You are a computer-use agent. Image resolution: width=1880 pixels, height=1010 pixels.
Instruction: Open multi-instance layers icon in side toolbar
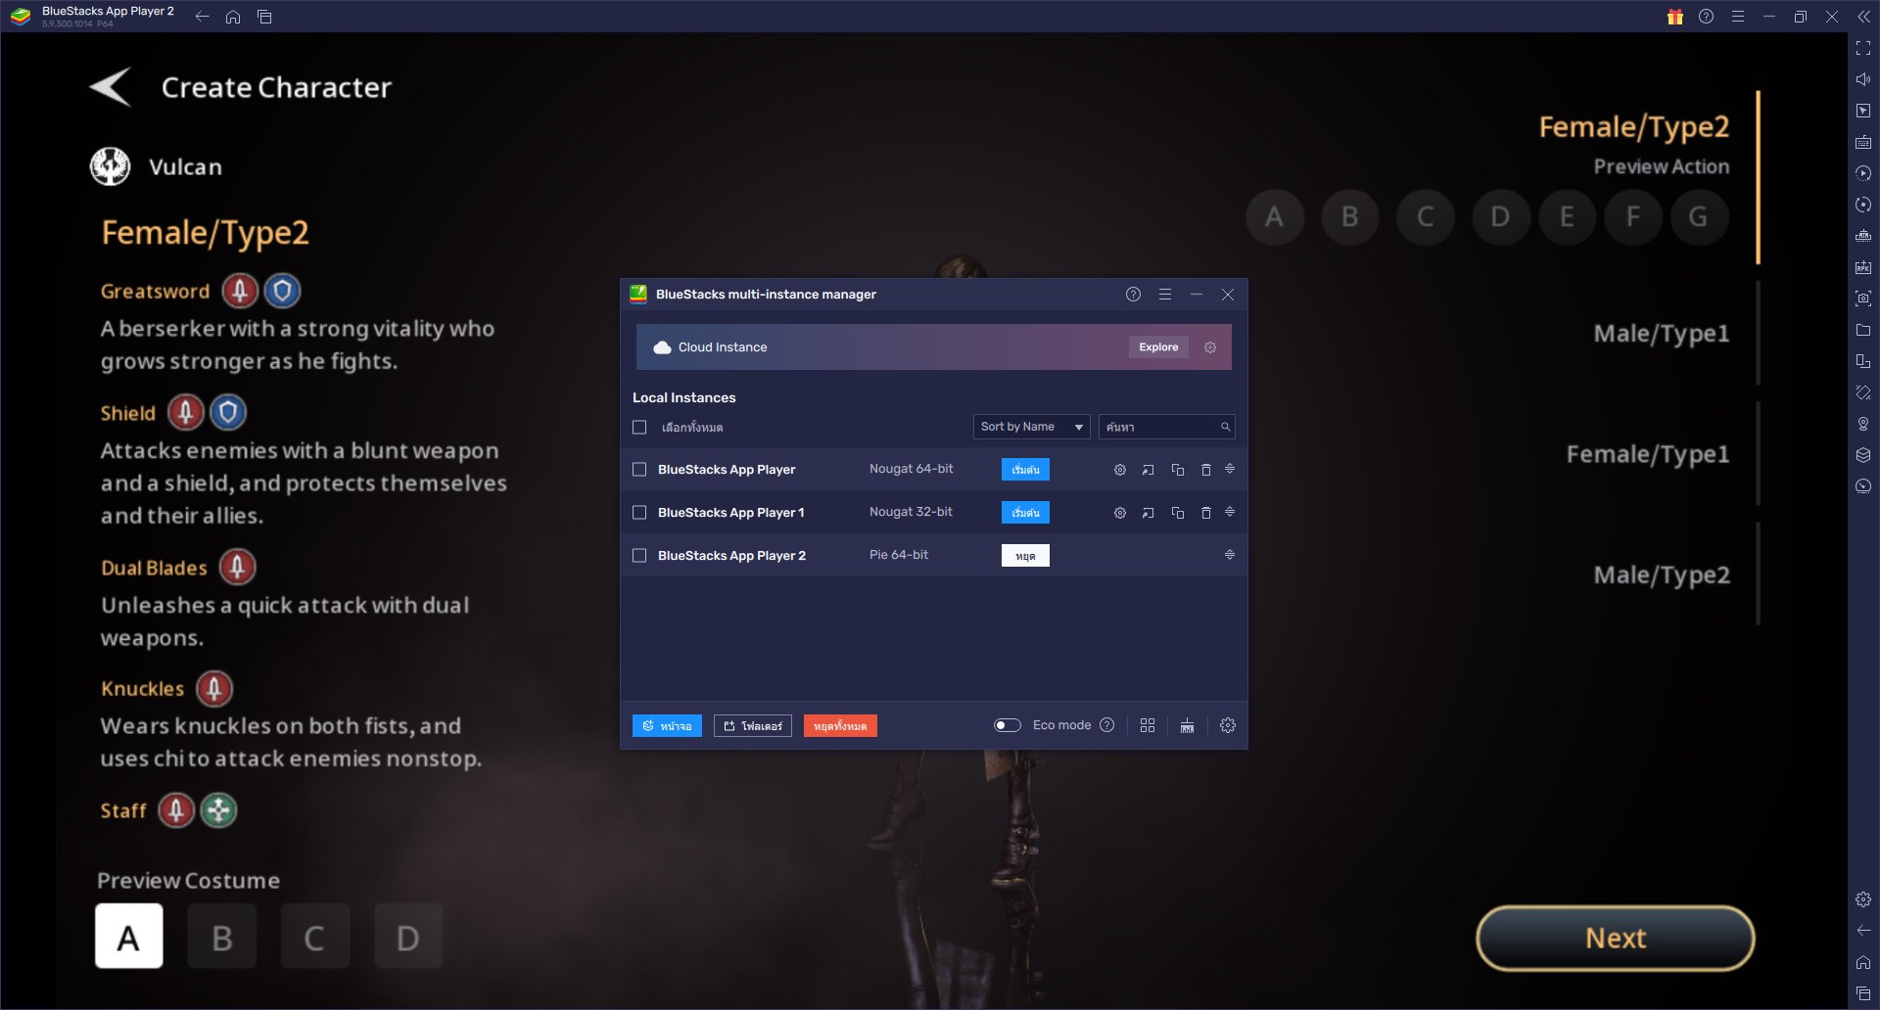coord(1863,455)
